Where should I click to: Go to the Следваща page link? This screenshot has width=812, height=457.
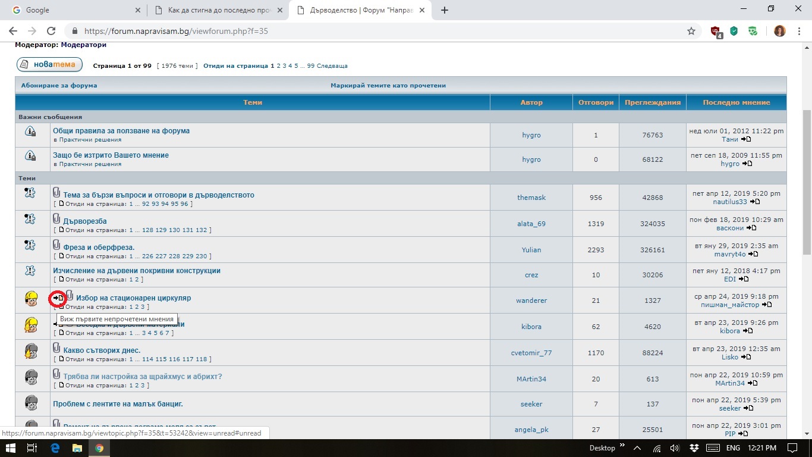click(332, 66)
